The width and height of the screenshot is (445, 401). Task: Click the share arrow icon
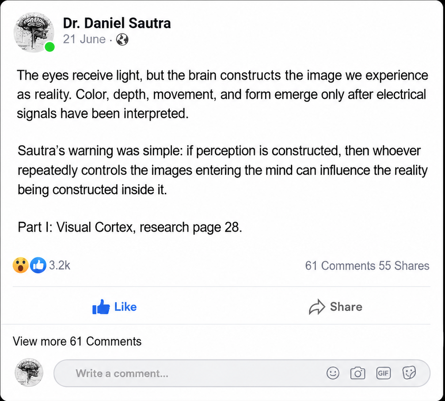[317, 307]
